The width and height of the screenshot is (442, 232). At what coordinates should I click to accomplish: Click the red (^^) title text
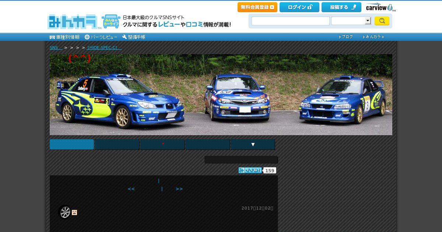tap(80, 58)
